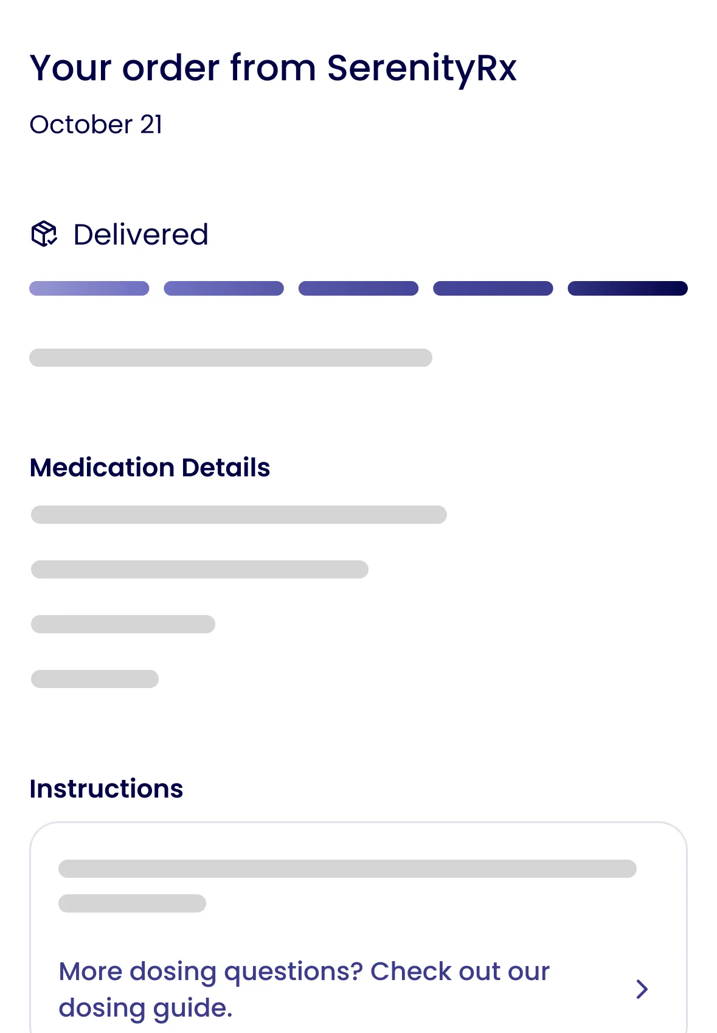Click the 'Instructions' section heading
This screenshot has height=1033, width=717.
(x=106, y=789)
